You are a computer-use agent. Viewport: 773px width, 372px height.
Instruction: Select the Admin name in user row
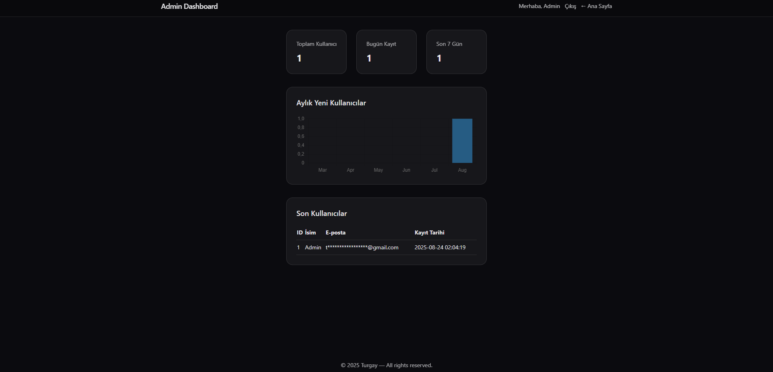tap(313, 248)
